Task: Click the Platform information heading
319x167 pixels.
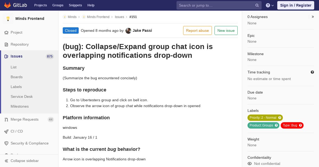Action: [86, 118]
